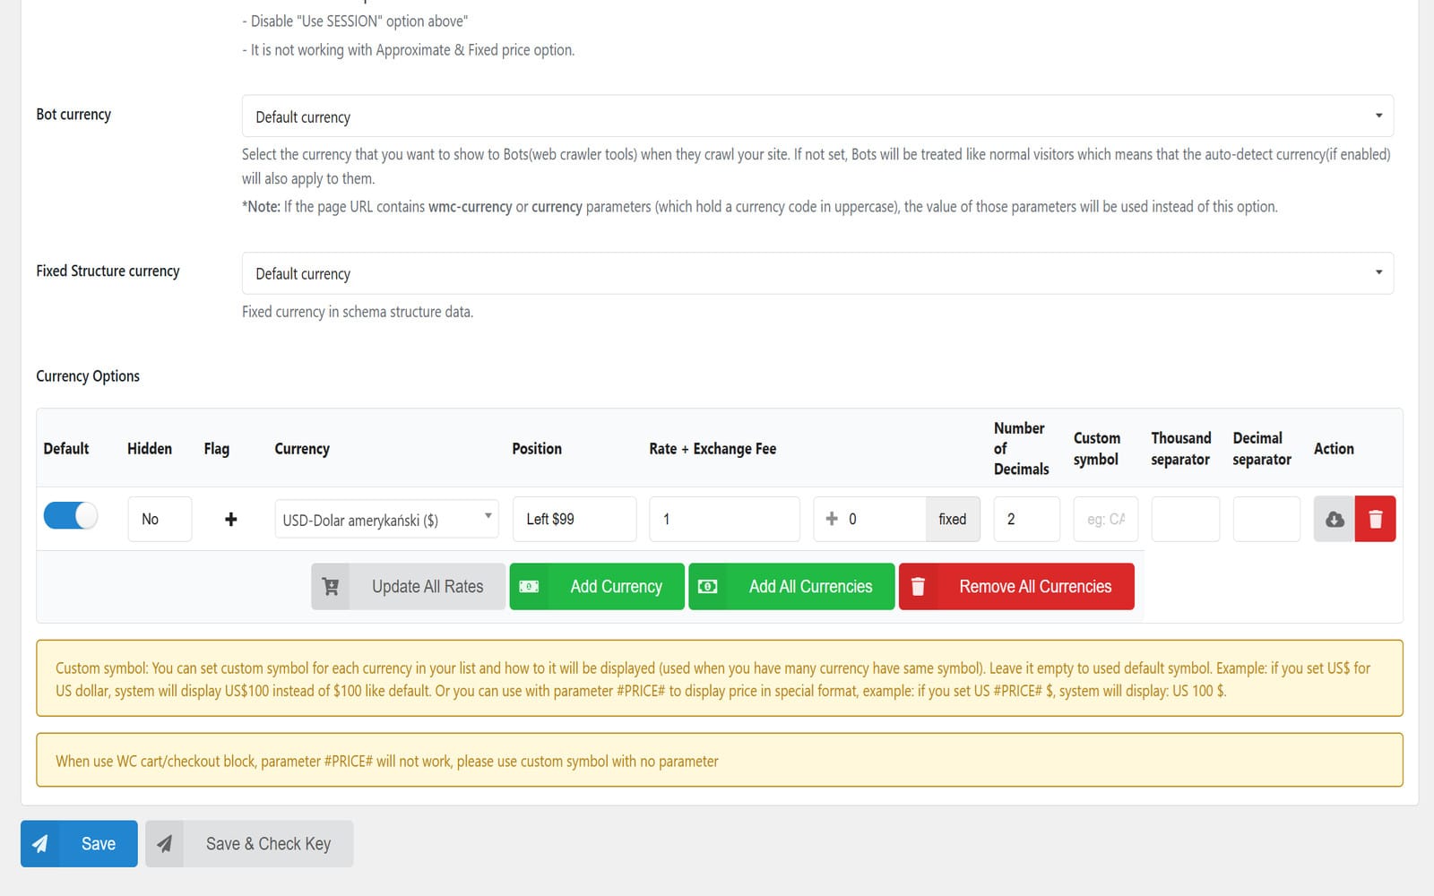Click the Hidden column header

[150, 449]
